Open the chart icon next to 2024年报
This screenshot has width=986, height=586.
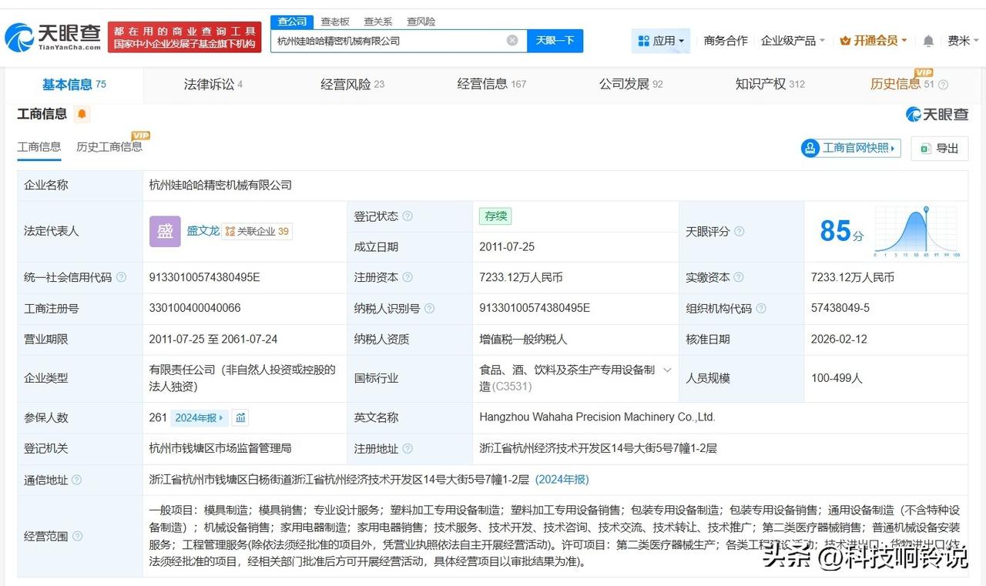point(240,417)
